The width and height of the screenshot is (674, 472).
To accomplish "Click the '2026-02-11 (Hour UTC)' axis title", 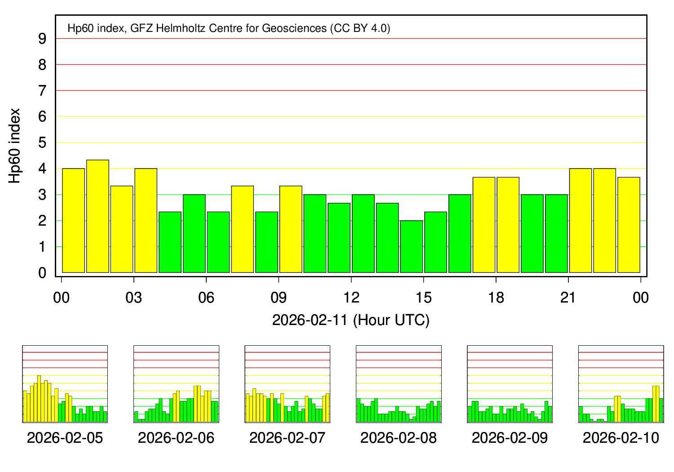I will (x=351, y=320).
